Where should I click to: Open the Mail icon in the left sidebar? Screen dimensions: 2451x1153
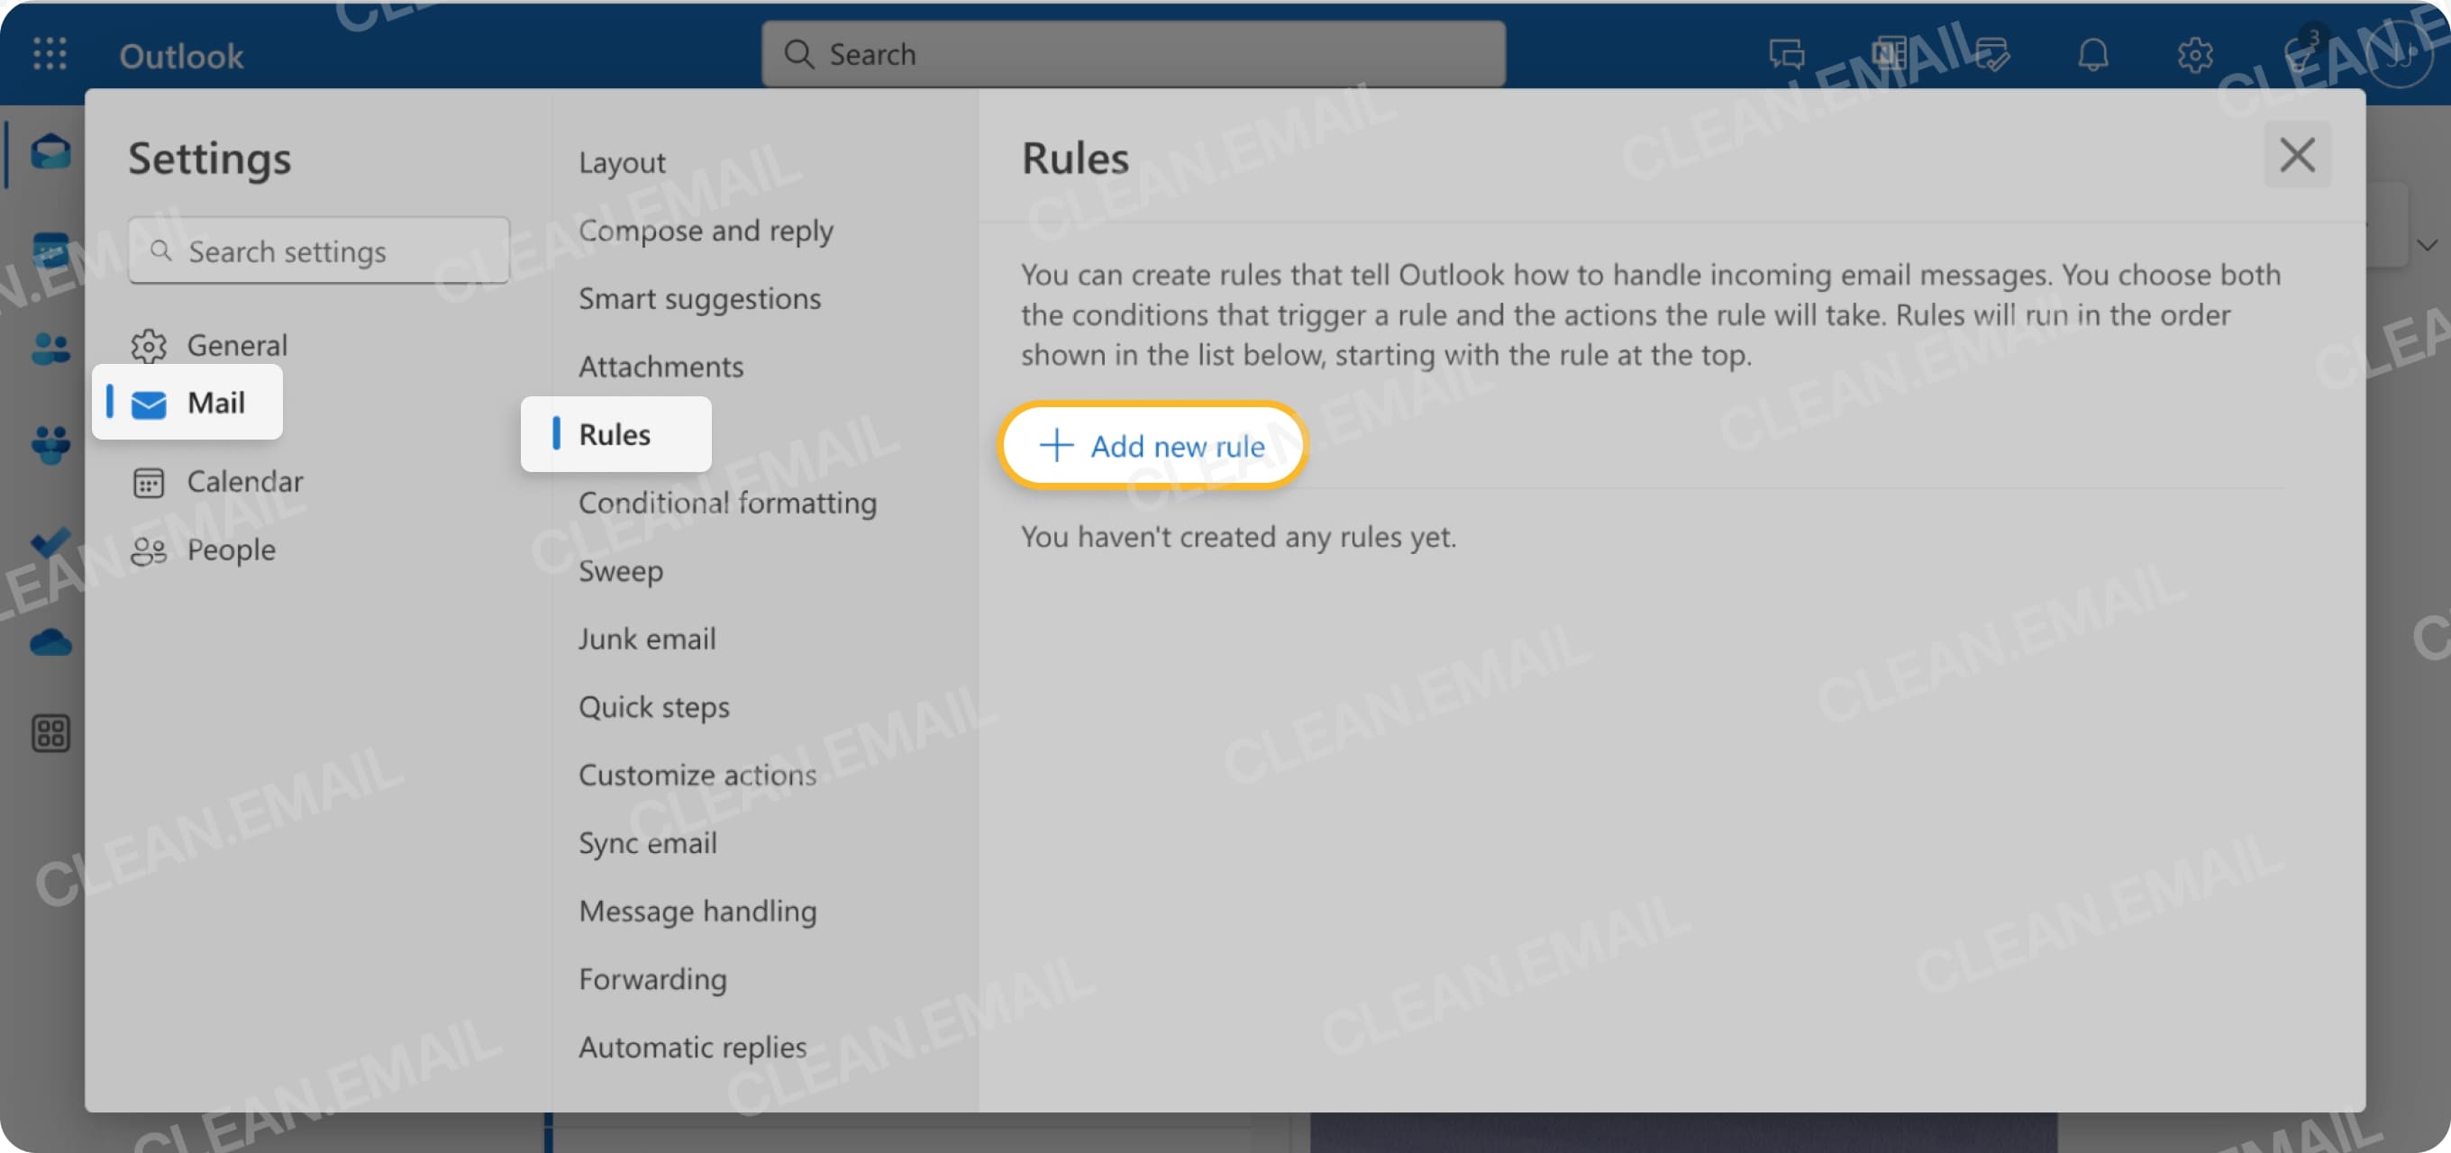pyautogui.click(x=50, y=152)
